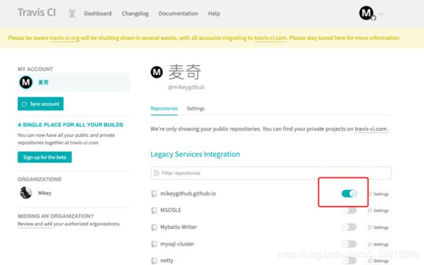This screenshot has width=424, height=265.
Task: Click Sign up for the beta
Action: pyautogui.click(x=44, y=157)
